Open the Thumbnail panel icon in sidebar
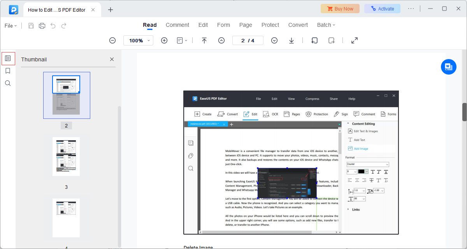The width and height of the screenshot is (467, 249). click(x=8, y=59)
